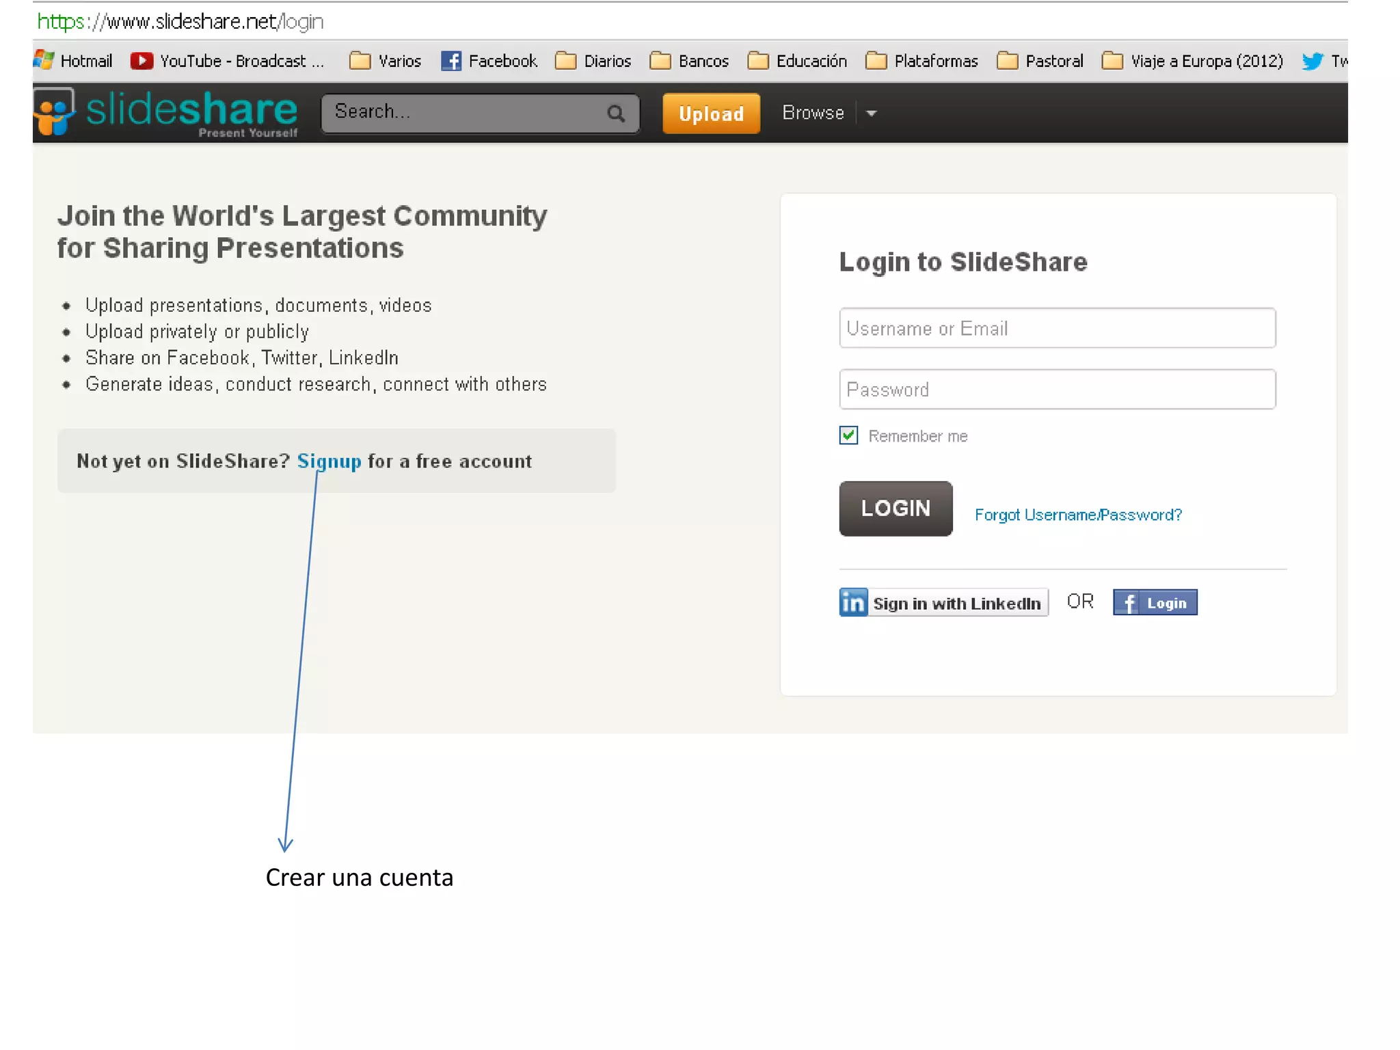Viewport: 1400px width, 1050px height.
Task: Uncheck the Remember me checkbox
Action: [x=848, y=435]
